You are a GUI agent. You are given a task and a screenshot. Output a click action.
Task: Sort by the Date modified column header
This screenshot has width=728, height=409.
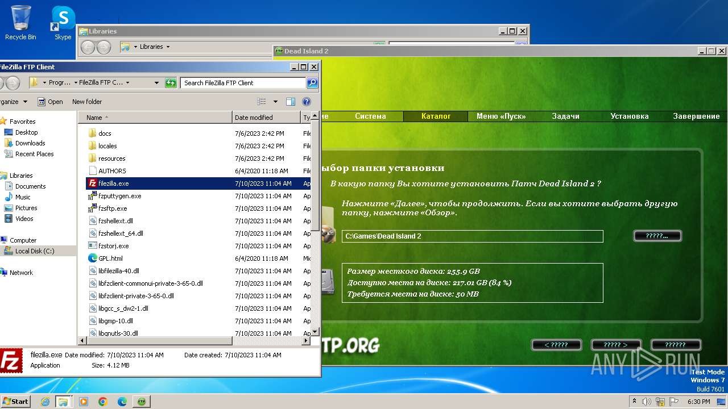click(x=266, y=118)
